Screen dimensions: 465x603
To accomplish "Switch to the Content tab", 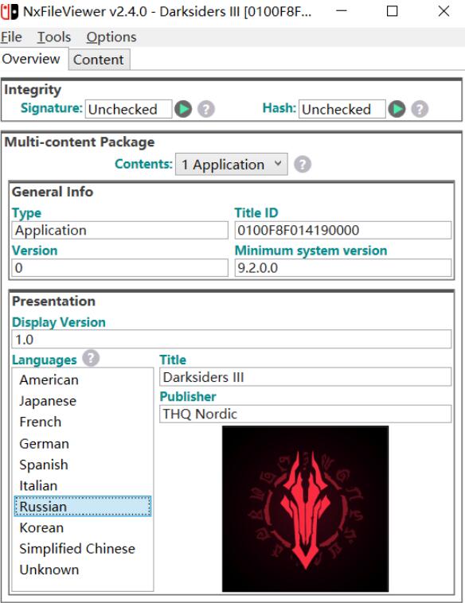I will coord(99,60).
